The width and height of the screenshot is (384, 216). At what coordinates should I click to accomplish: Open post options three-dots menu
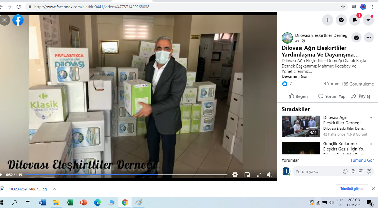(x=369, y=37)
